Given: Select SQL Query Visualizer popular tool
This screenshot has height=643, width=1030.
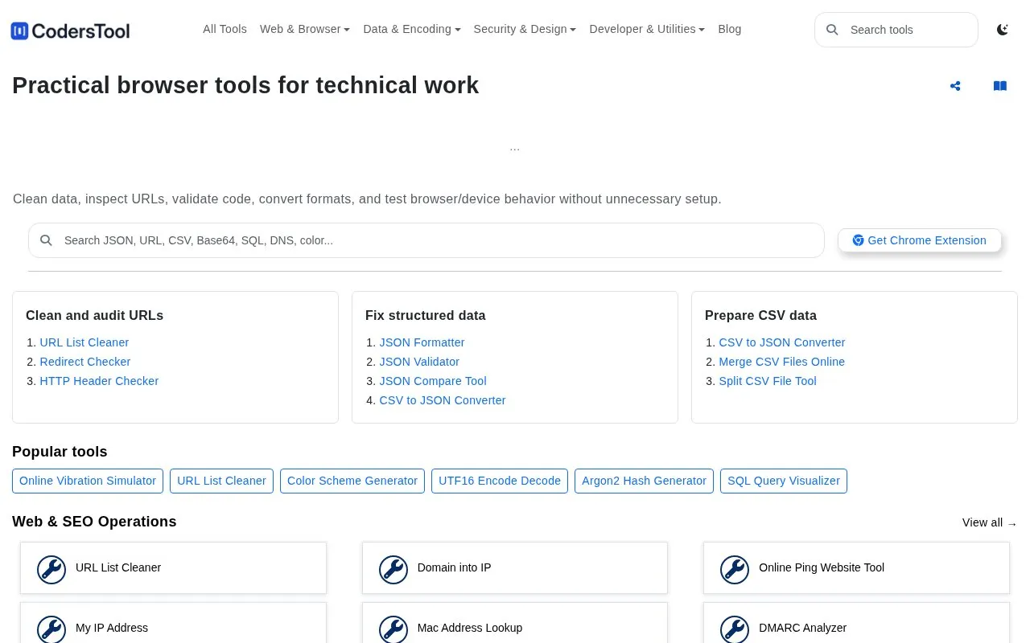Looking at the screenshot, I should click(x=784, y=481).
